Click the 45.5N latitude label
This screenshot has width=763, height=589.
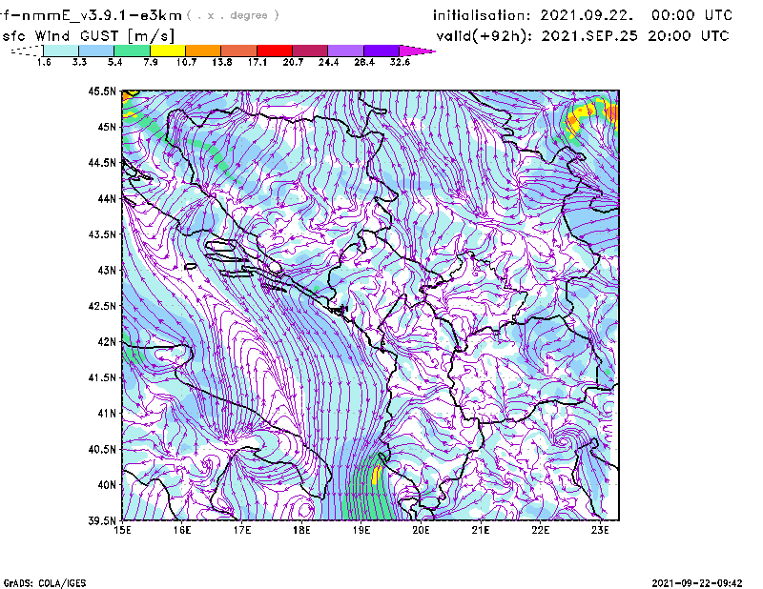[102, 91]
